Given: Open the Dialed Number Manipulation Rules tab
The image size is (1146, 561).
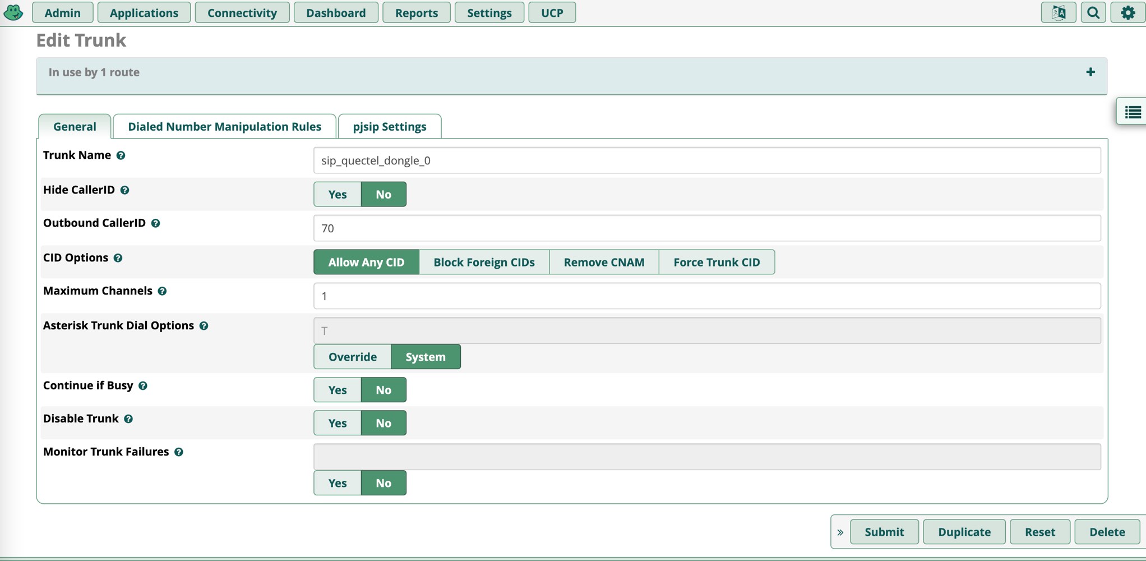Looking at the screenshot, I should [x=224, y=127].
